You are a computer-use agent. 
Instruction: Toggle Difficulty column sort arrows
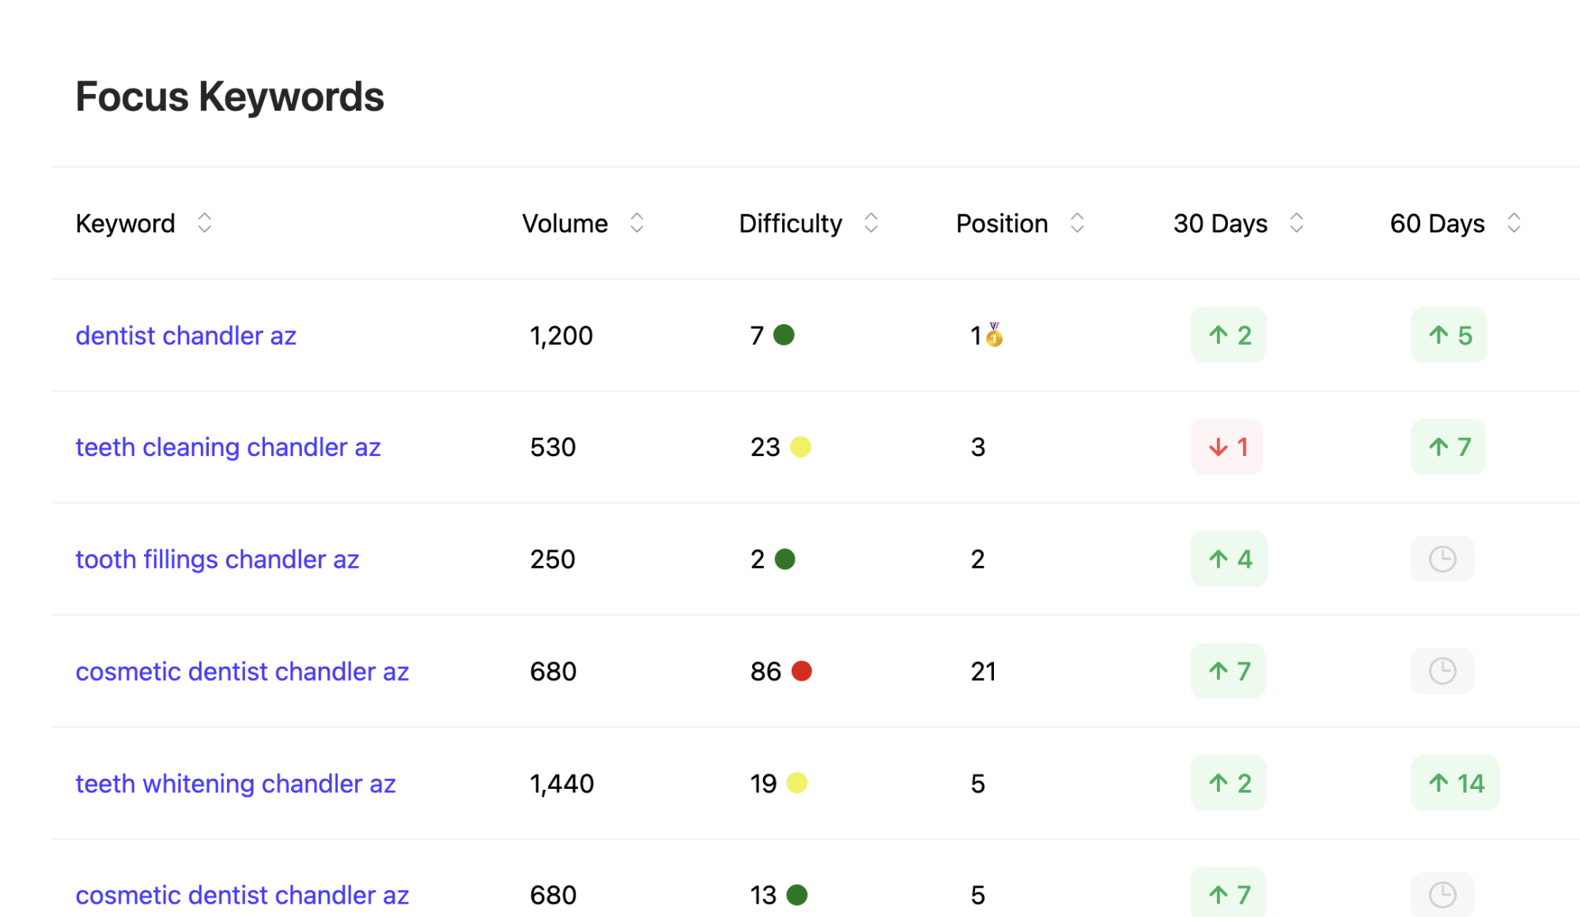tap(871, 223)
